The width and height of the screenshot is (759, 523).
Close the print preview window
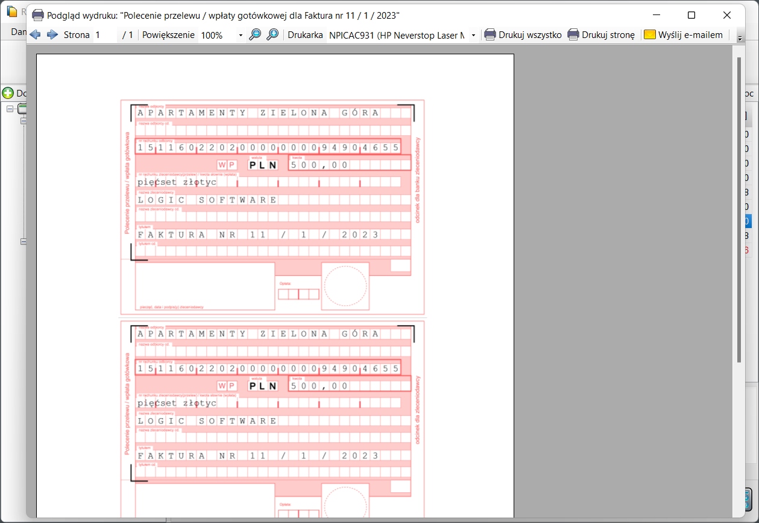(x=727, y=15)
